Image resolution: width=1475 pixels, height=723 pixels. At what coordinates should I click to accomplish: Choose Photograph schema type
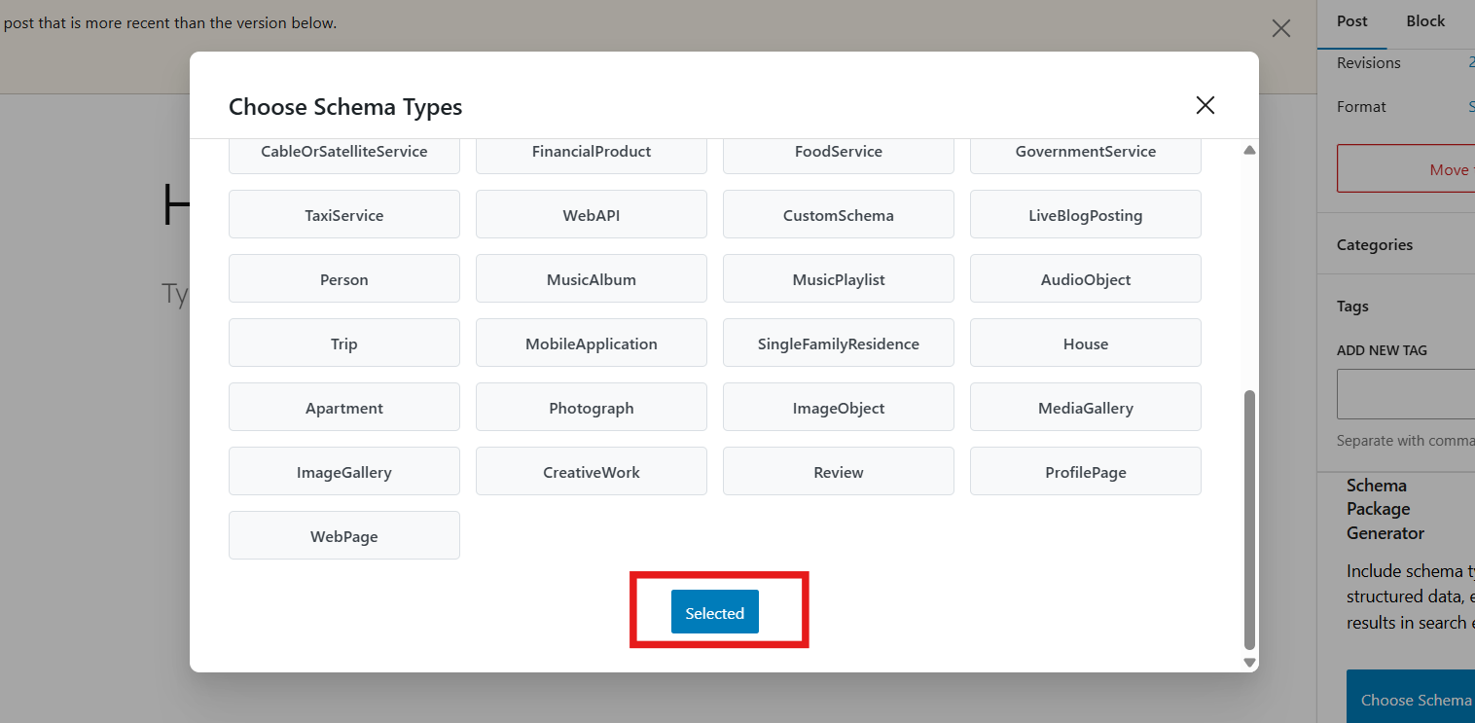(592, 407)
